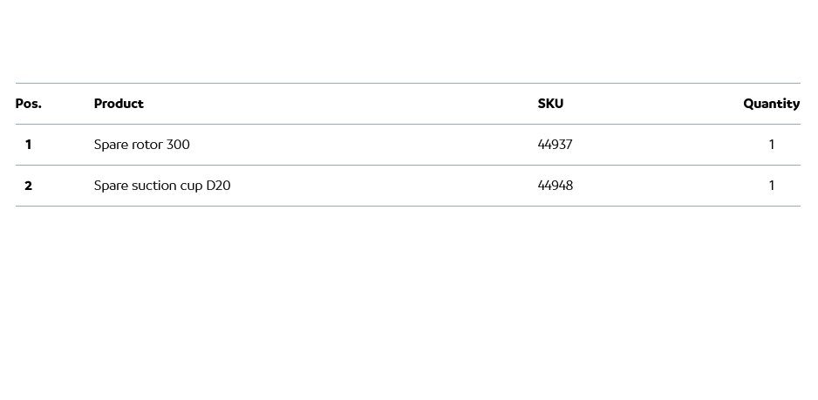Click the word 'cup' in second row

click(x=191, y=186)
